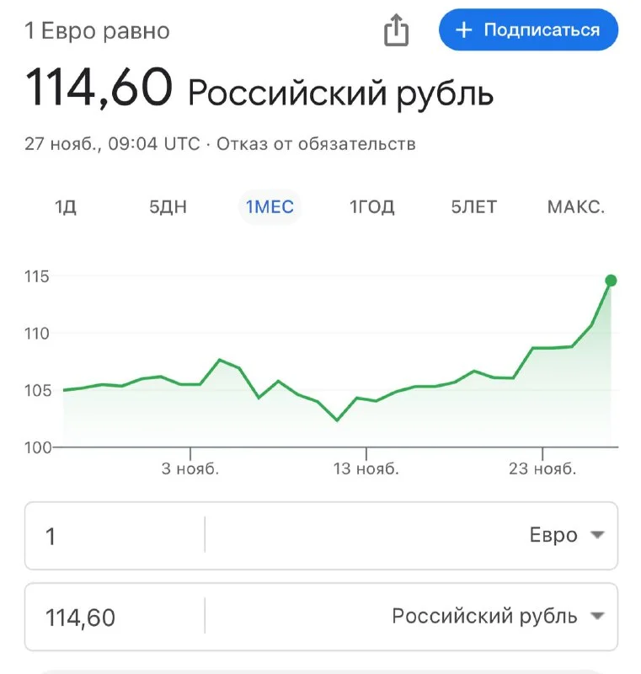
Task: Switch to the 1Д time range tab
Action: [66, 206]
